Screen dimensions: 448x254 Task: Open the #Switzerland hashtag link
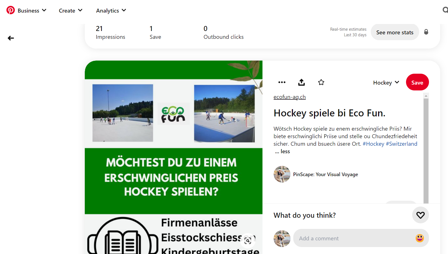click(x=402, y=144)
